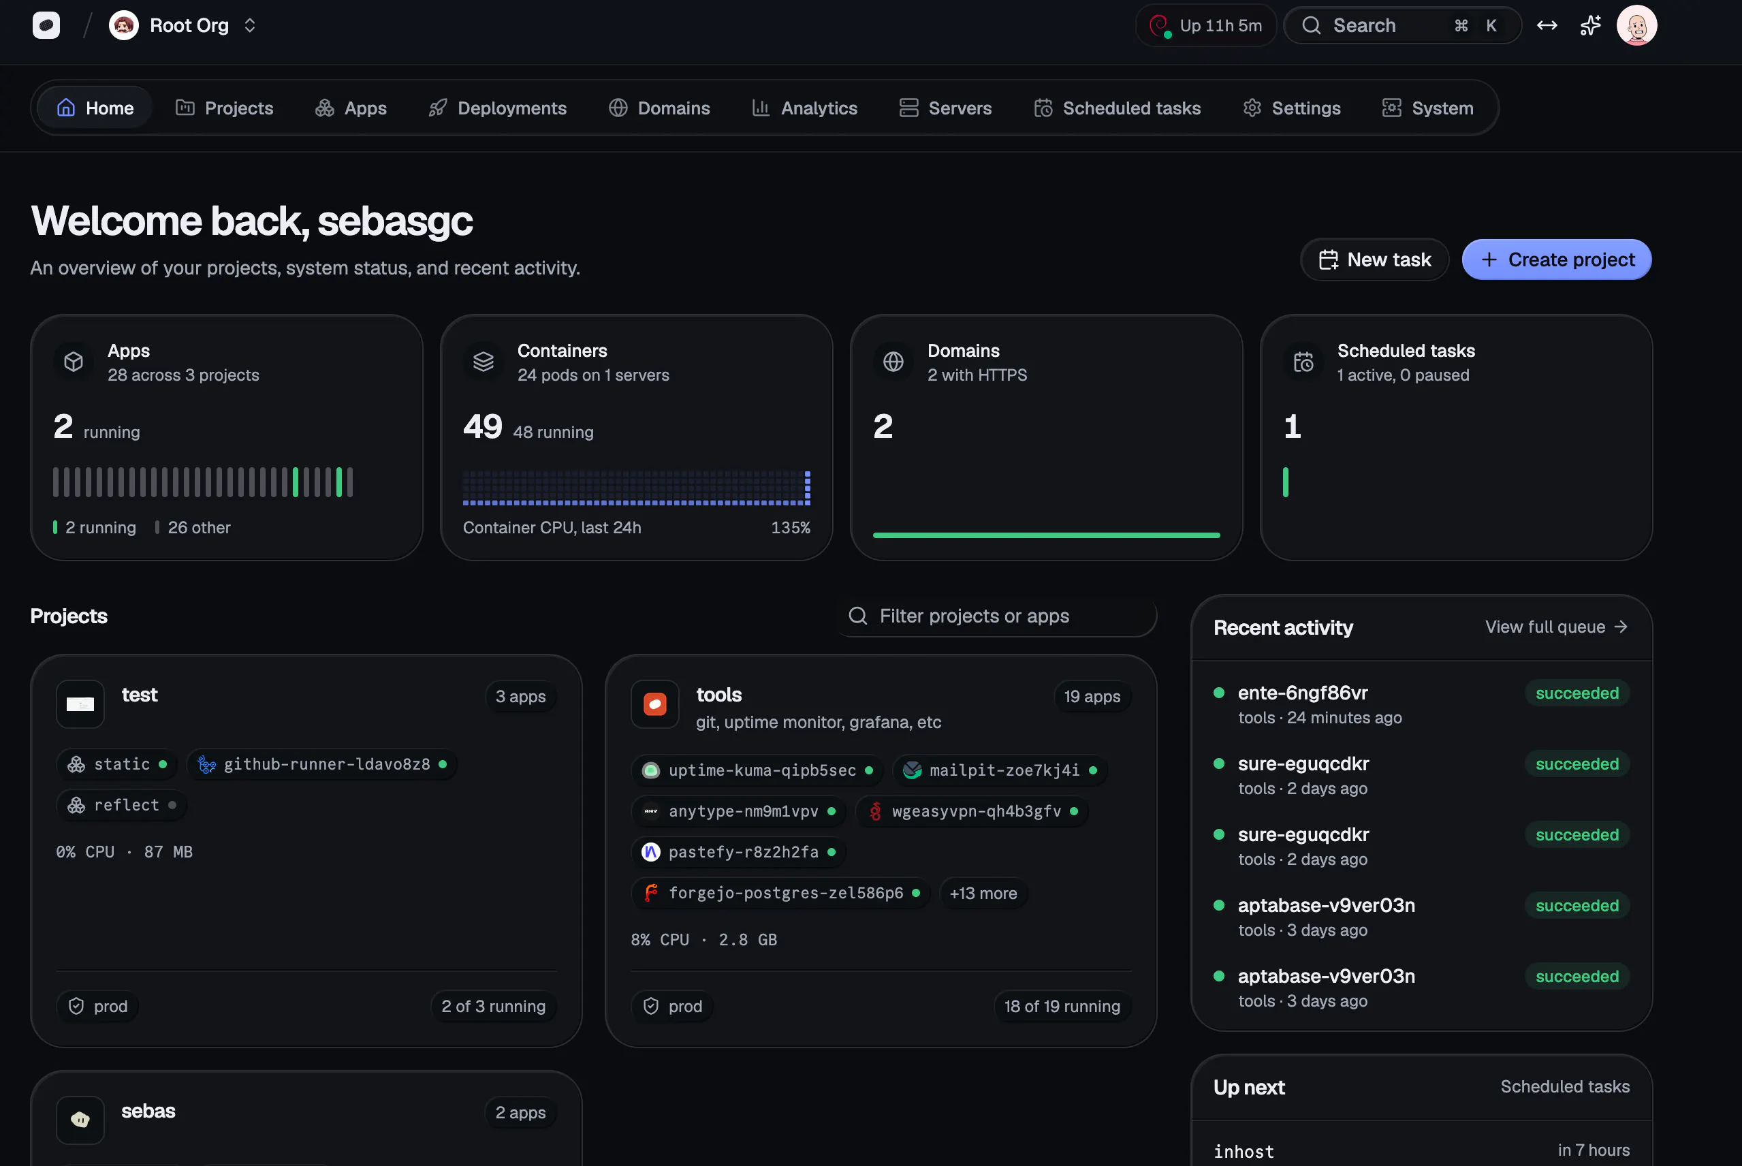Click the Domains globe icon on stats card
Image resolution: width=1742 pixels, height=1166 pixels.
[893, 362]
